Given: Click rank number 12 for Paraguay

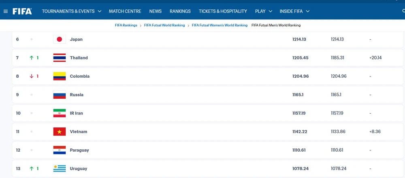Looking at the screenshot, I should (x=18, y=150).
